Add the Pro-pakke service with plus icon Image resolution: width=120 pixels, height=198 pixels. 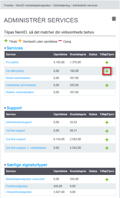click(107, 62)
